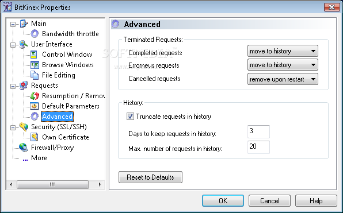Close the BitKinex Properties dialog
Screen dimensions: 343x213
[332, 7]
